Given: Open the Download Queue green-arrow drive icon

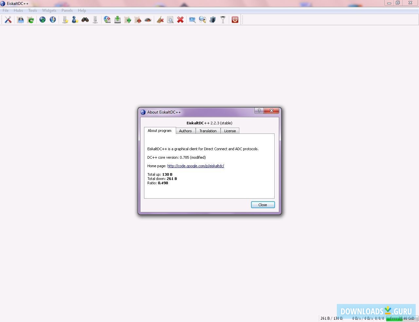Looking at the screenshot, I should tap(118, 20).
